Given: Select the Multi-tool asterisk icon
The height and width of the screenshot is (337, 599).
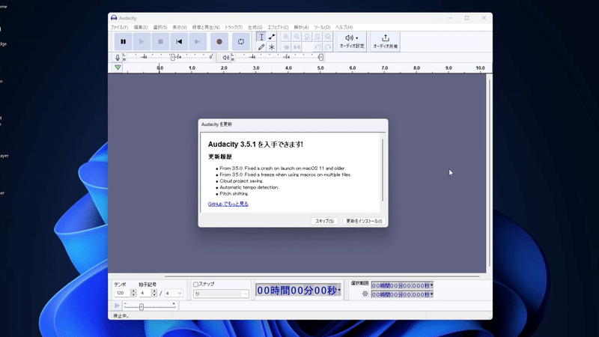Looking at the screenshot, I should pos(272,47).
